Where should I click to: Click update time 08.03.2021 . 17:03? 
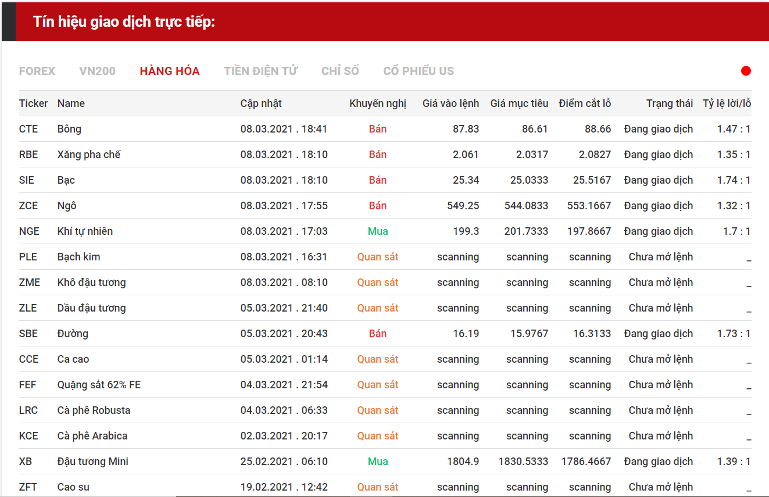click(x=284, y=231)
